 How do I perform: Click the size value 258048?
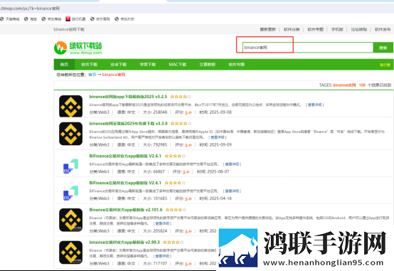tap(160, 112)
